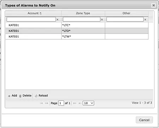Click the Other column header
The height and width of the screenshot is (128, 159).
tap(126, 13)
